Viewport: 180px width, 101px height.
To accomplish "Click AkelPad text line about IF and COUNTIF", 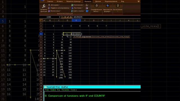I will point(75,96).
